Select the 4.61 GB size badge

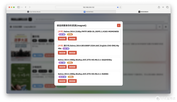click(66, 49)
